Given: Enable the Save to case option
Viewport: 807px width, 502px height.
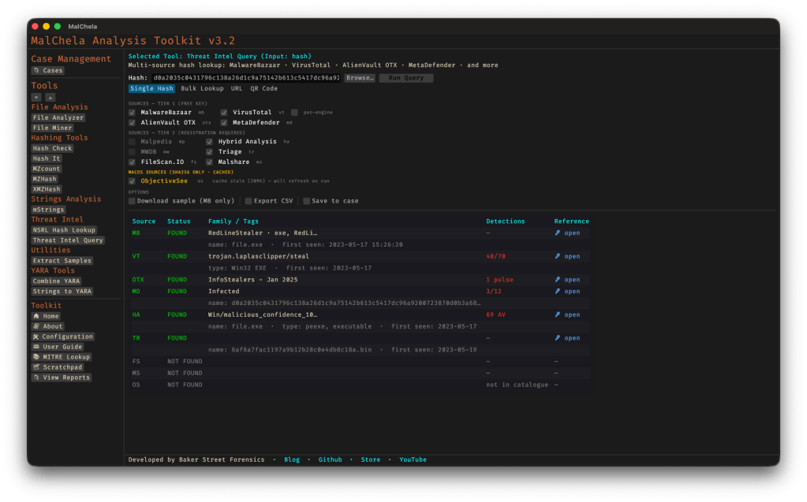Looking at the screenshot, I should coord(307,201).
